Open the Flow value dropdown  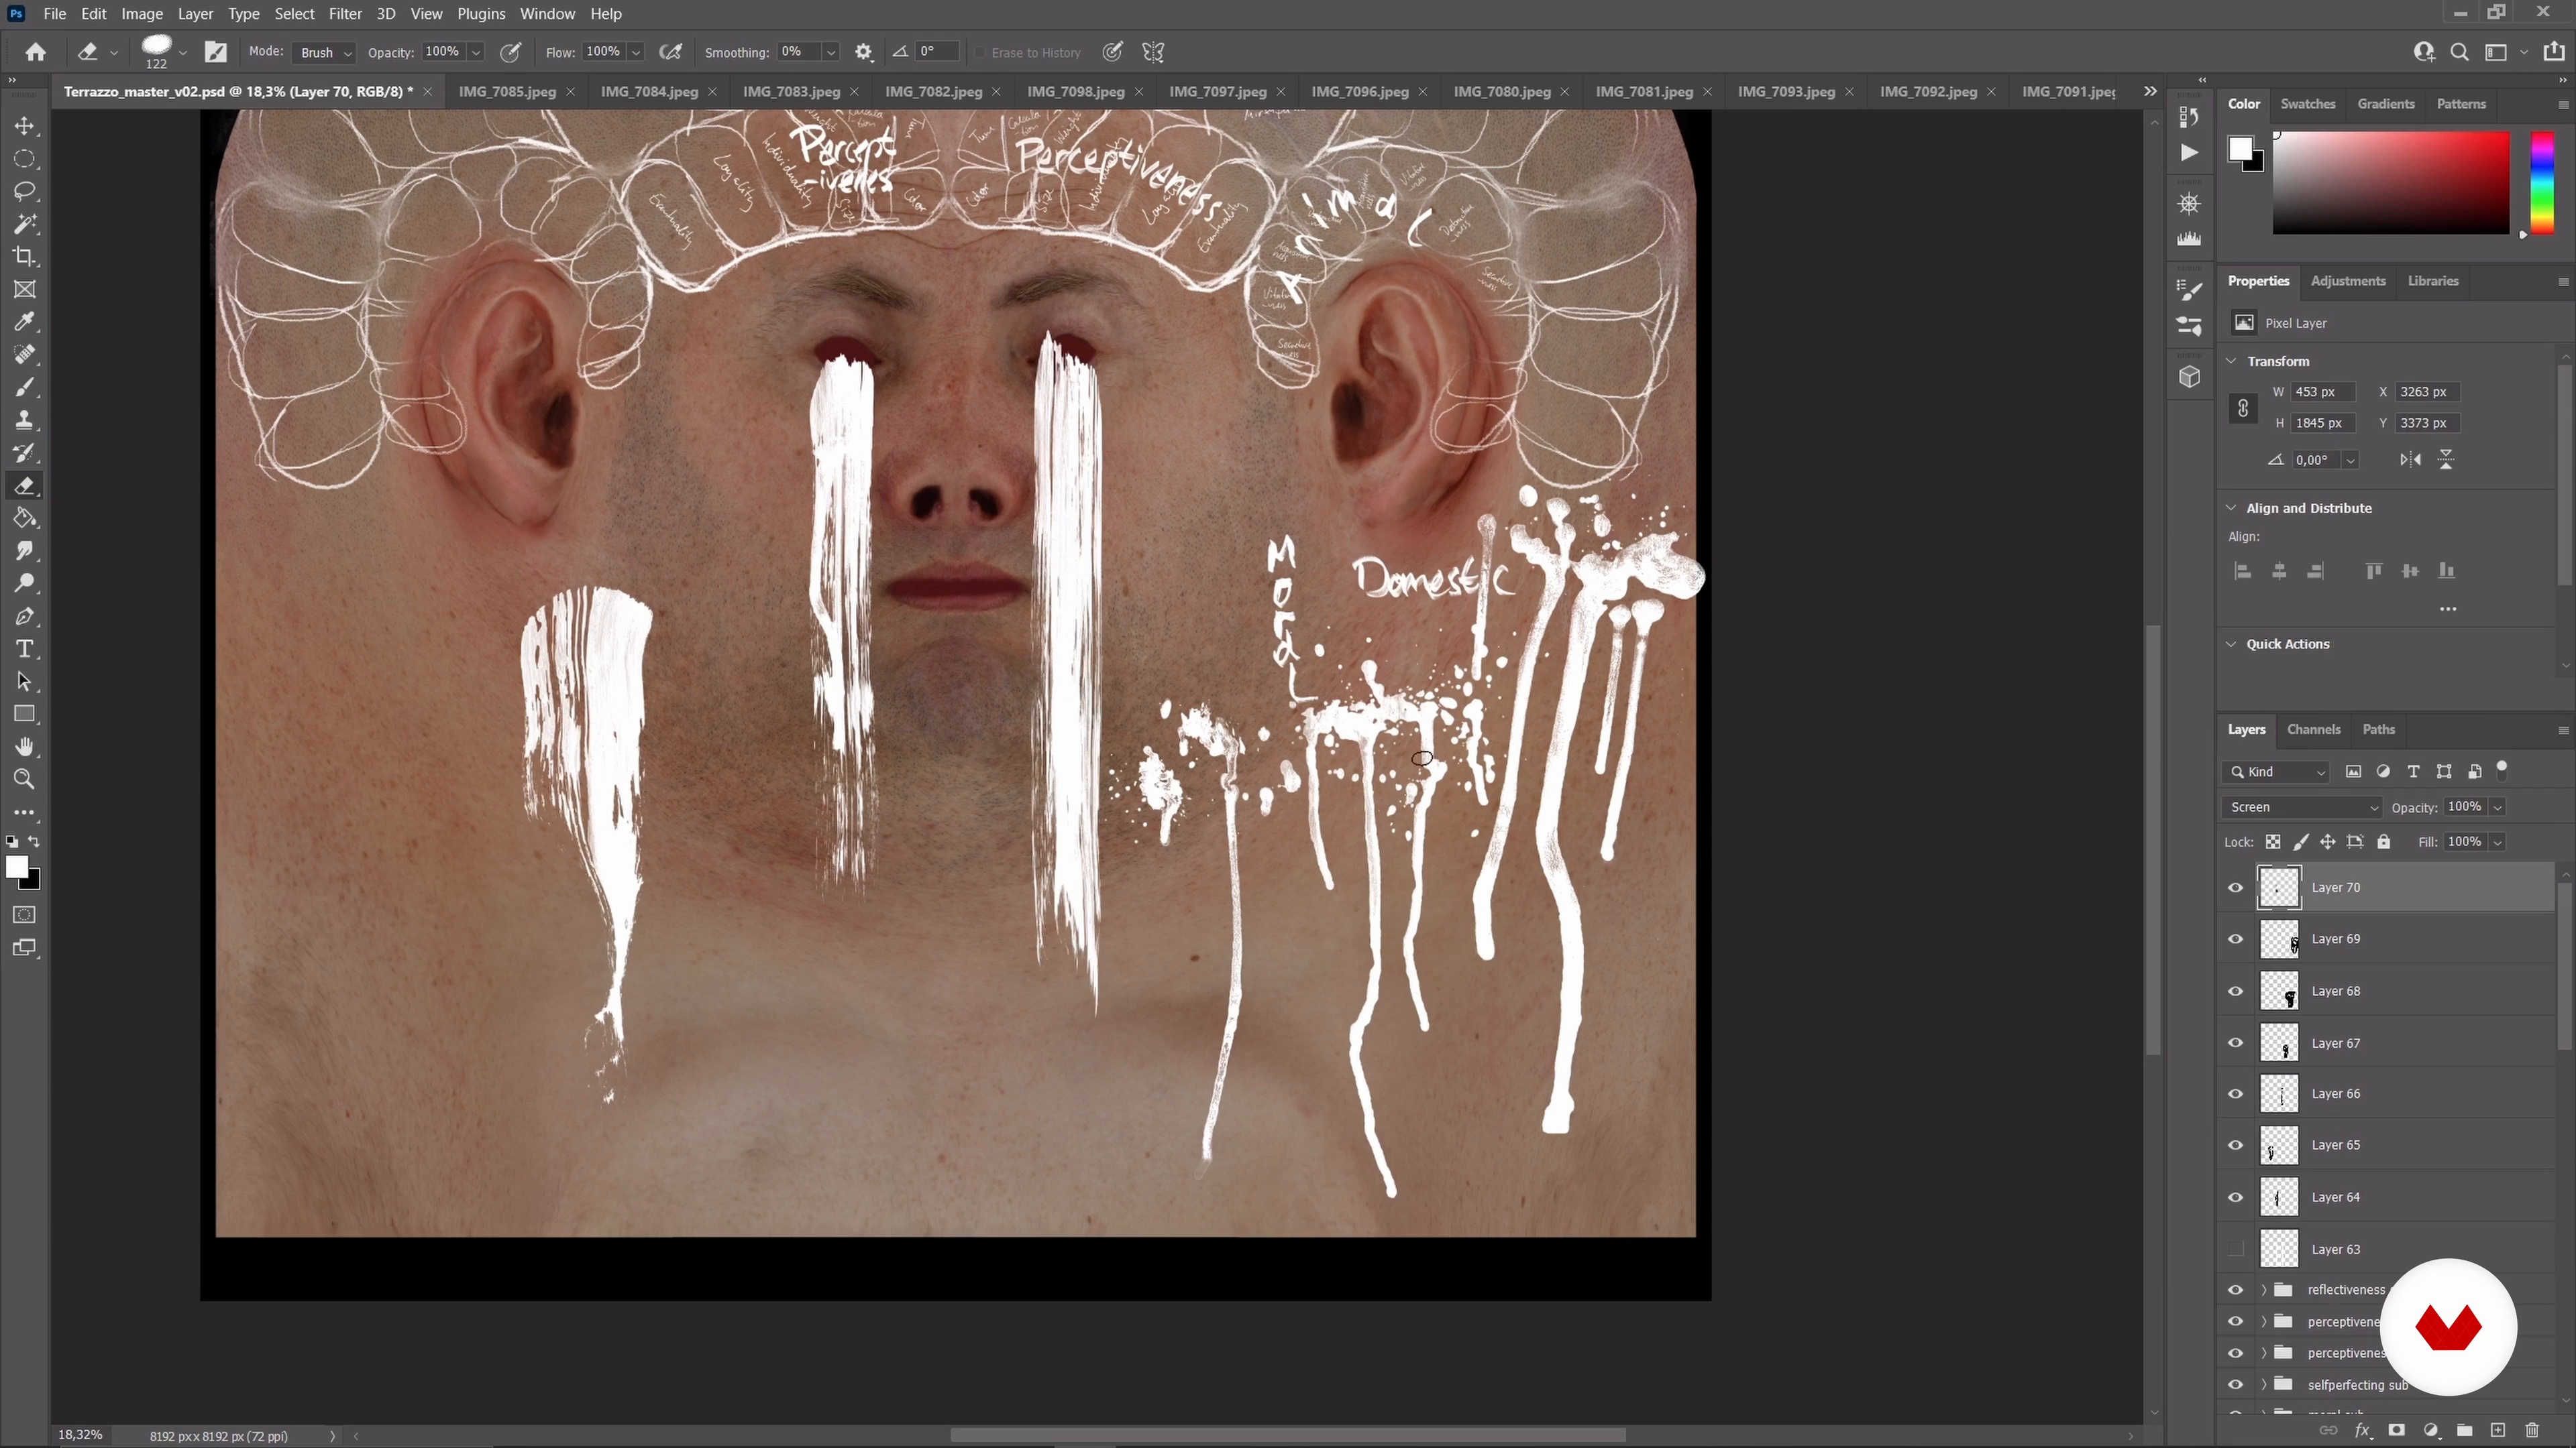(636, 52)
